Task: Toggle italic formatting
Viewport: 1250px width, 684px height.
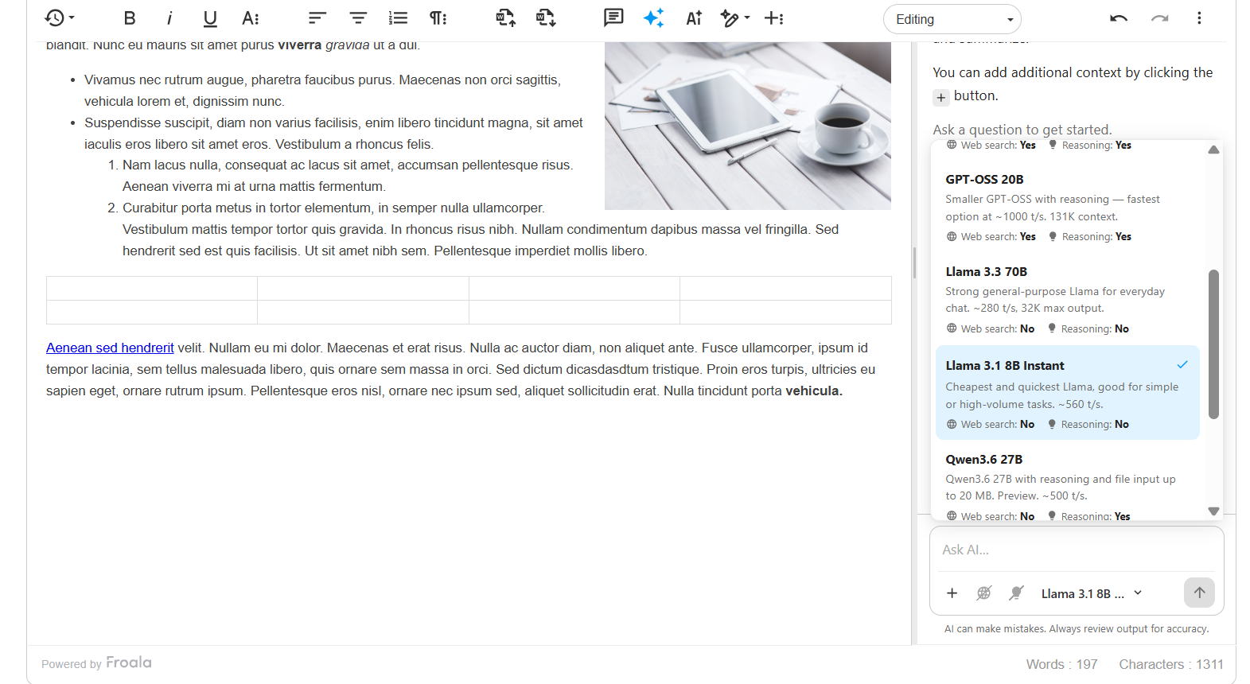Action: 169,18
